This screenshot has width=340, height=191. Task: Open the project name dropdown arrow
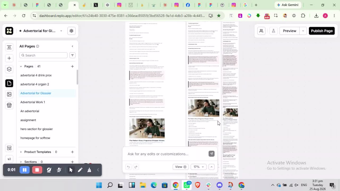(61, 31)
